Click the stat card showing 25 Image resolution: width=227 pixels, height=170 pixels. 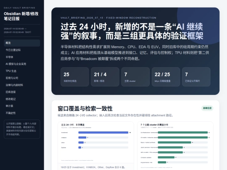click(x=75, y=77)
